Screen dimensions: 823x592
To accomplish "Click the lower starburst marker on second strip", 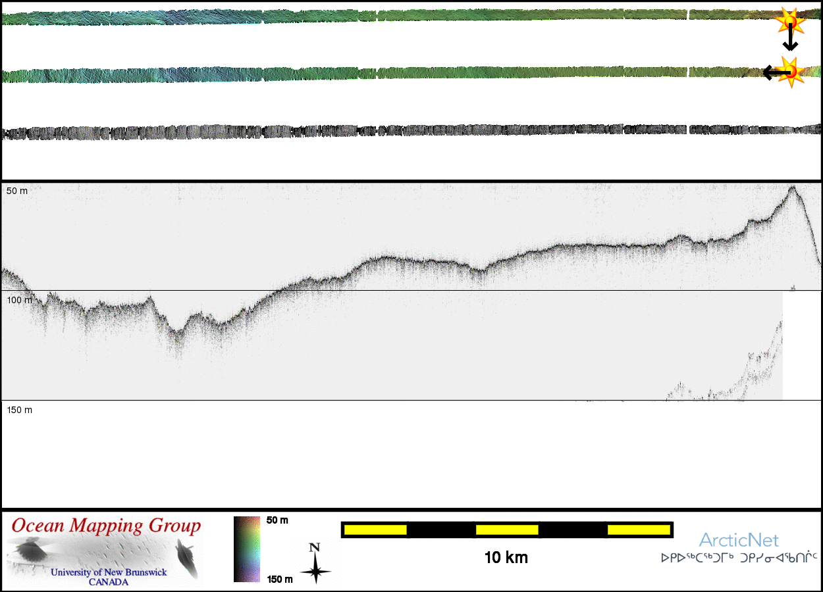I will [791, 71].
